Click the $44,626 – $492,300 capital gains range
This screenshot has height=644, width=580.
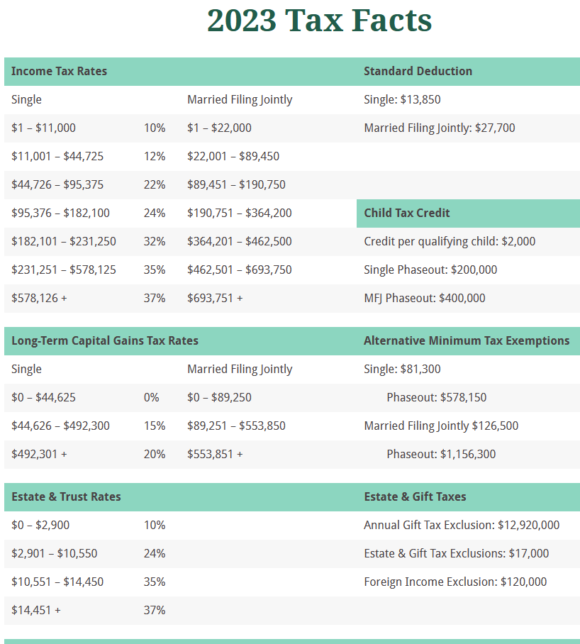tap(60, 426)
